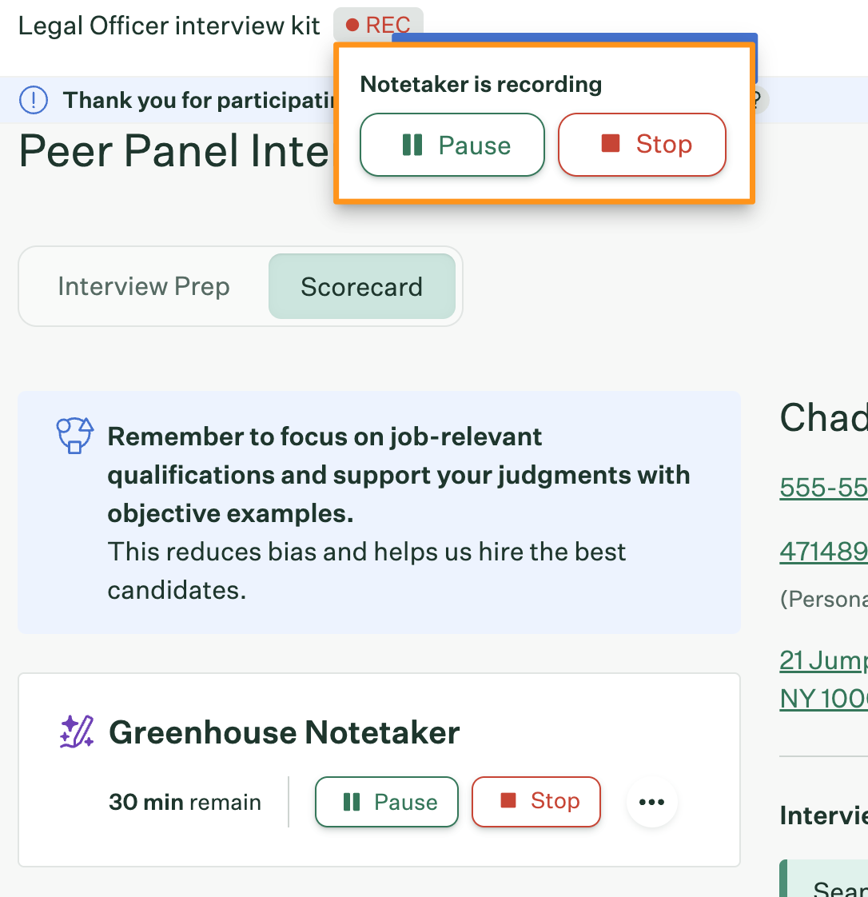
Task: Open the 471489 candidate link
Action: click(823, 552)
